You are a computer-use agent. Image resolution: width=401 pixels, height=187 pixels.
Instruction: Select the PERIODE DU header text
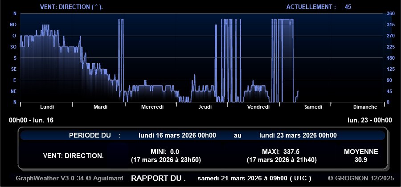[90, 135]
